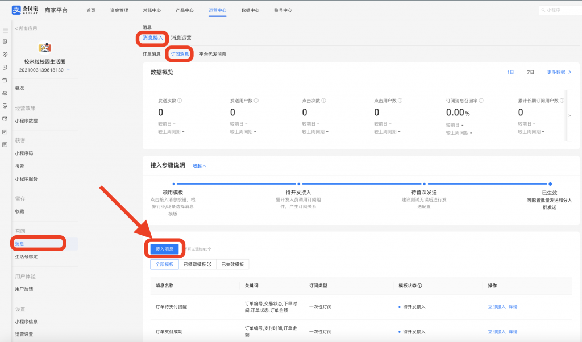Click inside the 小程序 search field

pyautogui.click(x=563, y=10)
